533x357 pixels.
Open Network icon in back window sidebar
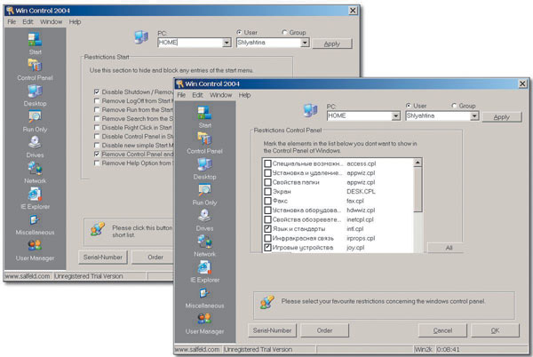click(35, 168)
